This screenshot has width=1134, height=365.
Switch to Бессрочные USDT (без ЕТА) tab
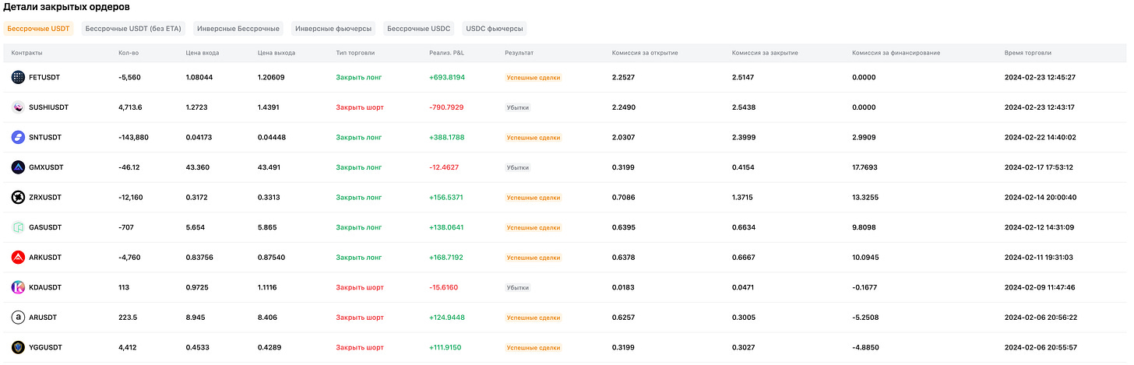click(133, 29)
